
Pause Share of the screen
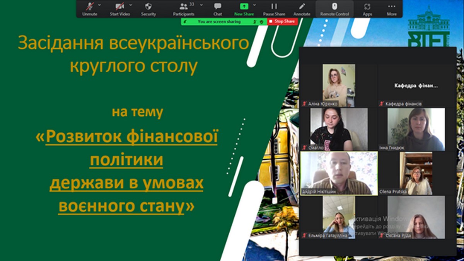[274, 9]
